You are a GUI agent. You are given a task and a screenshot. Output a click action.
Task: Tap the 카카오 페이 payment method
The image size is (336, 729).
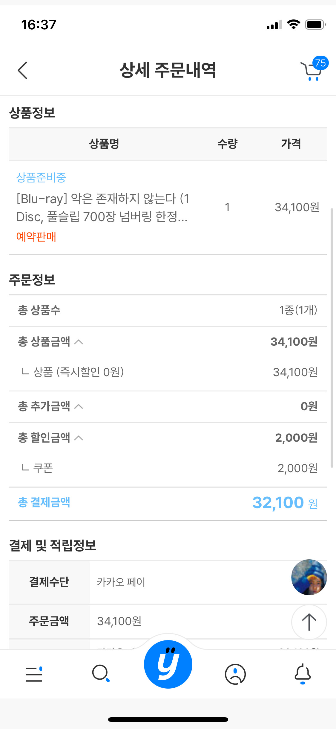(x=121, y=582)
